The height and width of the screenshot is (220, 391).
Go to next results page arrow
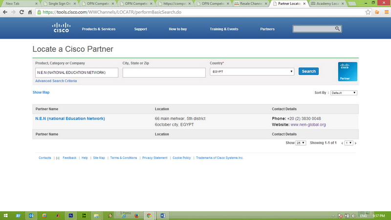pyautogui.click(x=356, y=143)
